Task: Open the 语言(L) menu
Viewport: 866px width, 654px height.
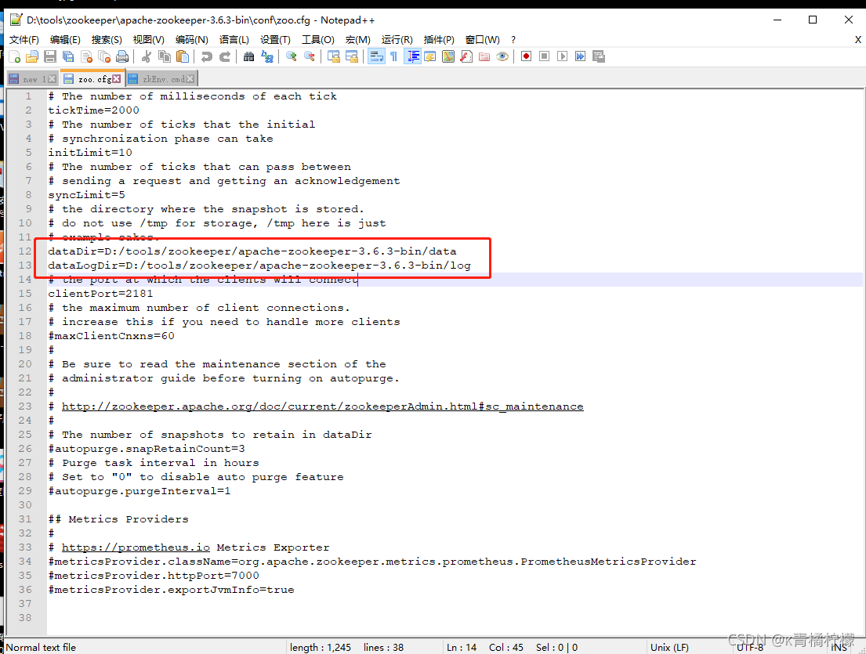Action: click(234, 40)
